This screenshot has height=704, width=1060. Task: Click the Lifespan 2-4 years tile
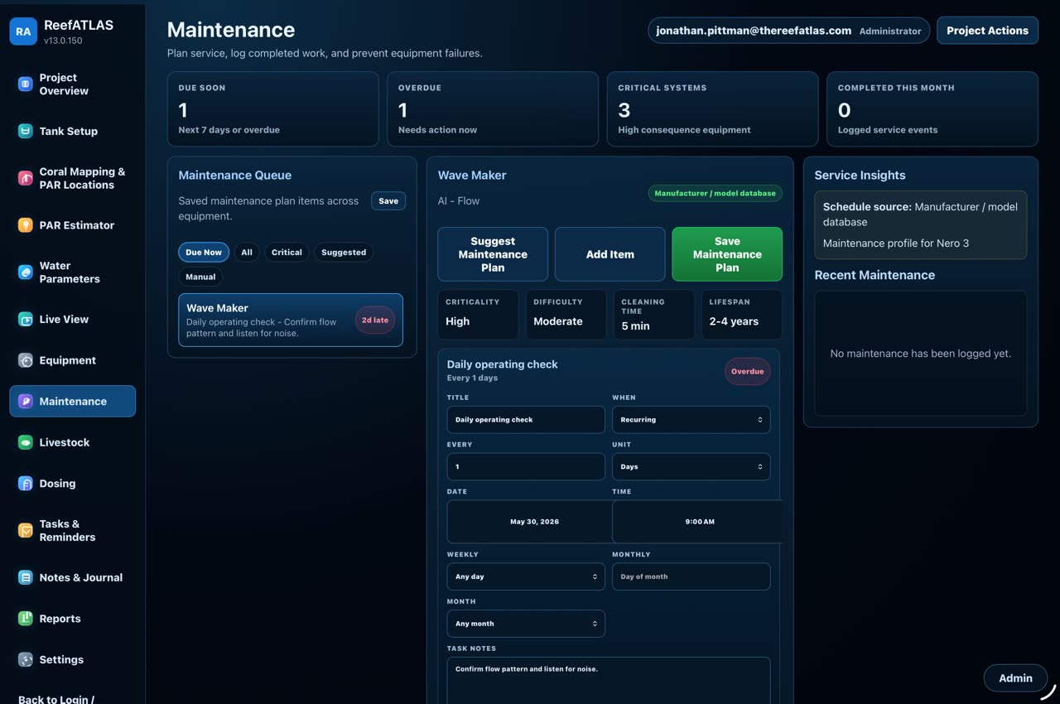click(x=742, y=314)
